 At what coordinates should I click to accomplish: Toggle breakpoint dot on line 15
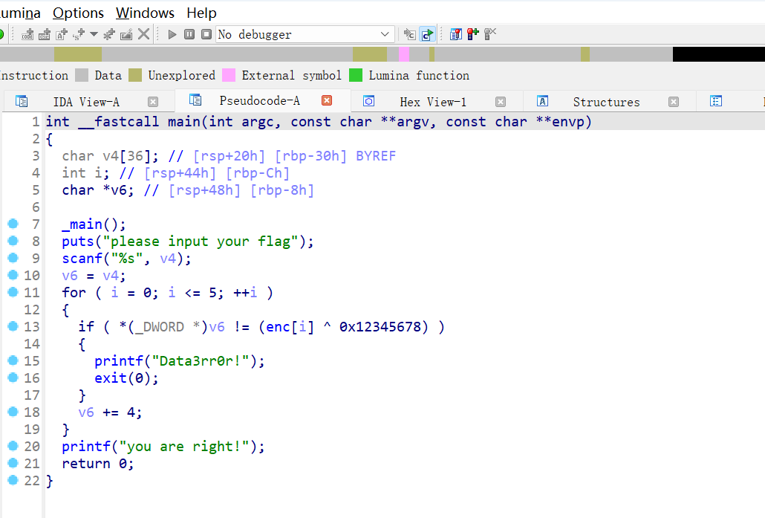click(x=13, y=360)
